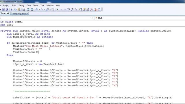
Task: Open the Build menu
Action: pyautogui.click(x=14, y=5)
